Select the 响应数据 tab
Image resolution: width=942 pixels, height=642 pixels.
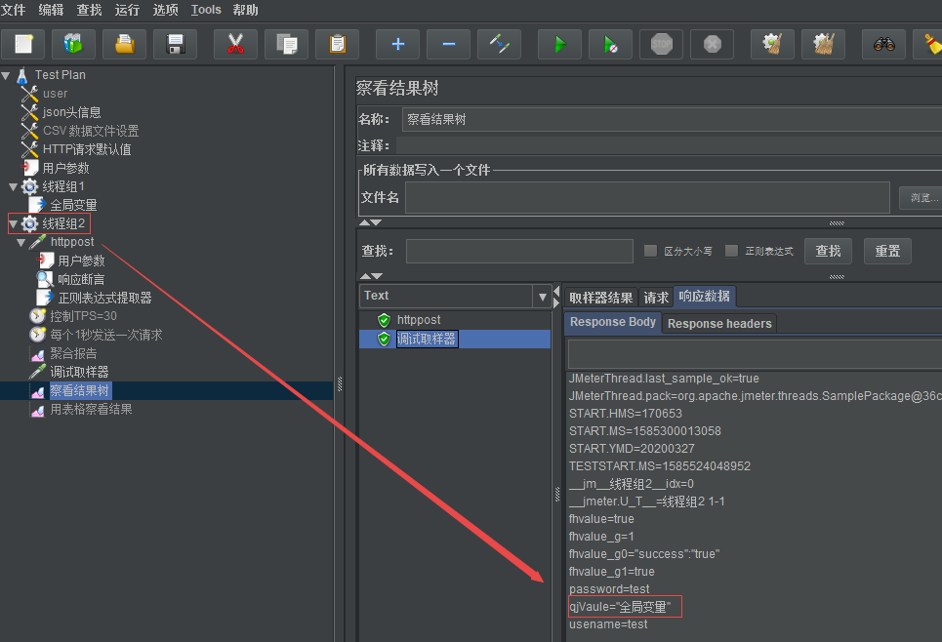point(704,297)
